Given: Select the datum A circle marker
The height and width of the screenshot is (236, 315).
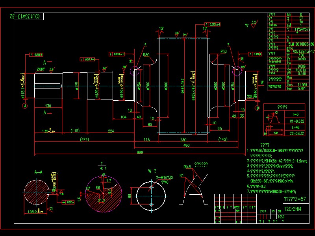Looking at the screenshot, I should pos(25,106).
